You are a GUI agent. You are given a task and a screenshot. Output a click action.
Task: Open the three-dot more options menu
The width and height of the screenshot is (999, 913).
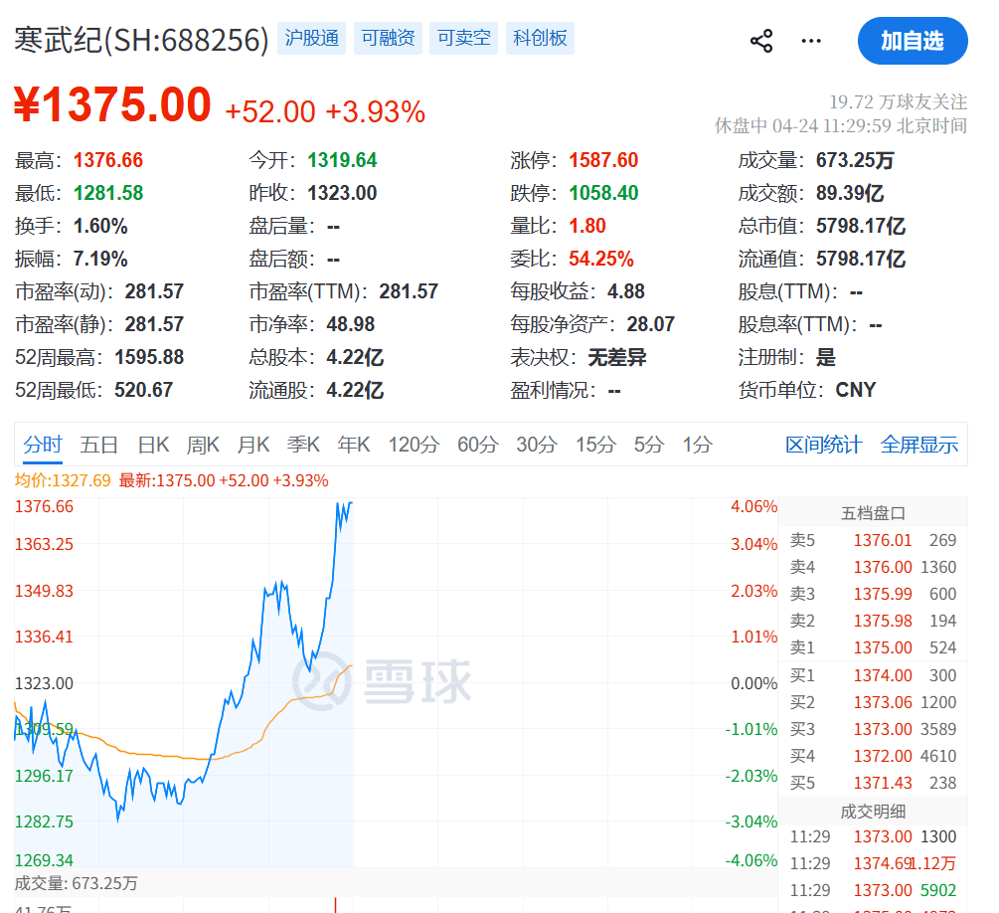coord(811,41)
